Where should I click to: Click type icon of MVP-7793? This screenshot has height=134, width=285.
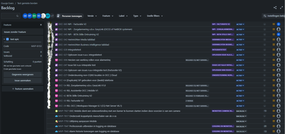[x=56, y=121]
